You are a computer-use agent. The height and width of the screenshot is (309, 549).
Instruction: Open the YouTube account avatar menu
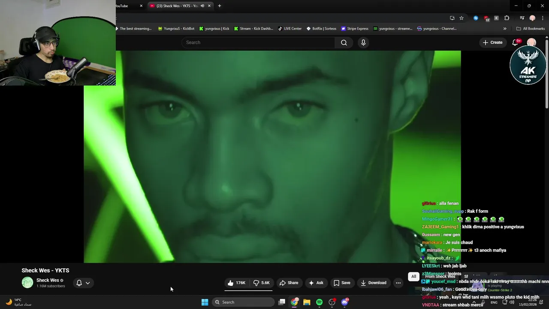(x=531, y=42)
